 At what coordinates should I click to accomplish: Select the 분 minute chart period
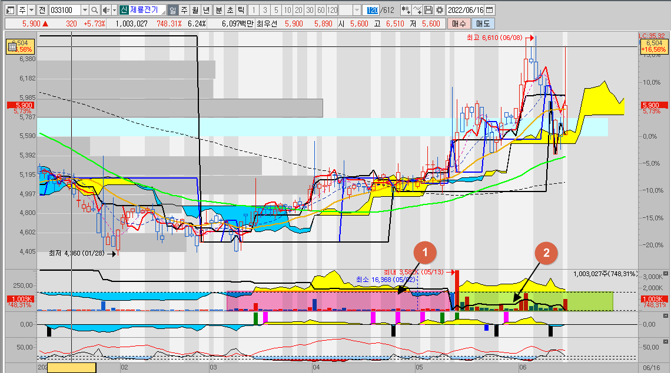click(219, 10)
